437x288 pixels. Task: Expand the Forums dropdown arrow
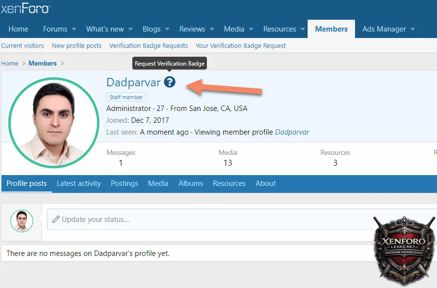tap(74, 29)
